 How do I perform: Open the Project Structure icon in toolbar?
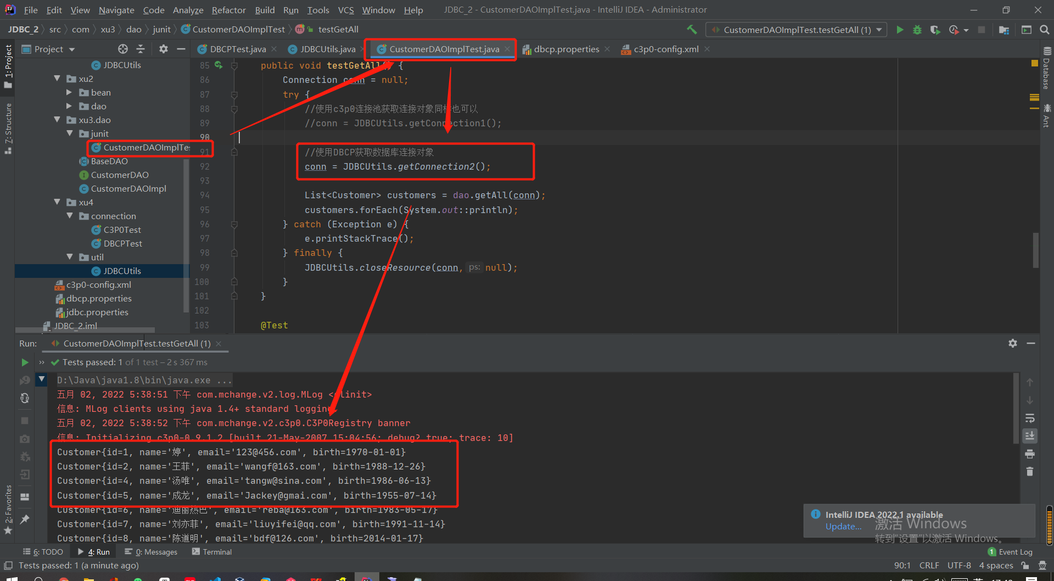1004,30
